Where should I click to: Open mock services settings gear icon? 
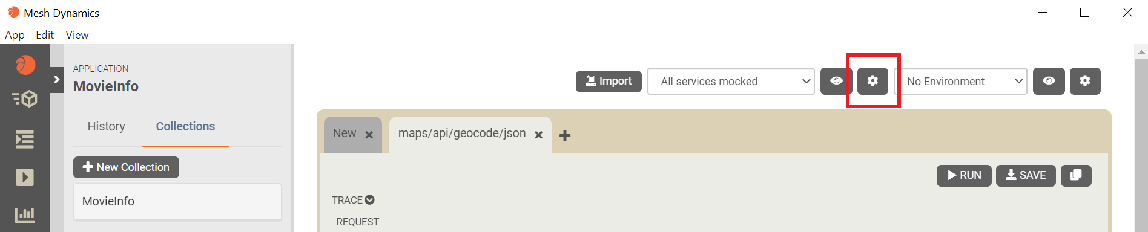(873, 81)
